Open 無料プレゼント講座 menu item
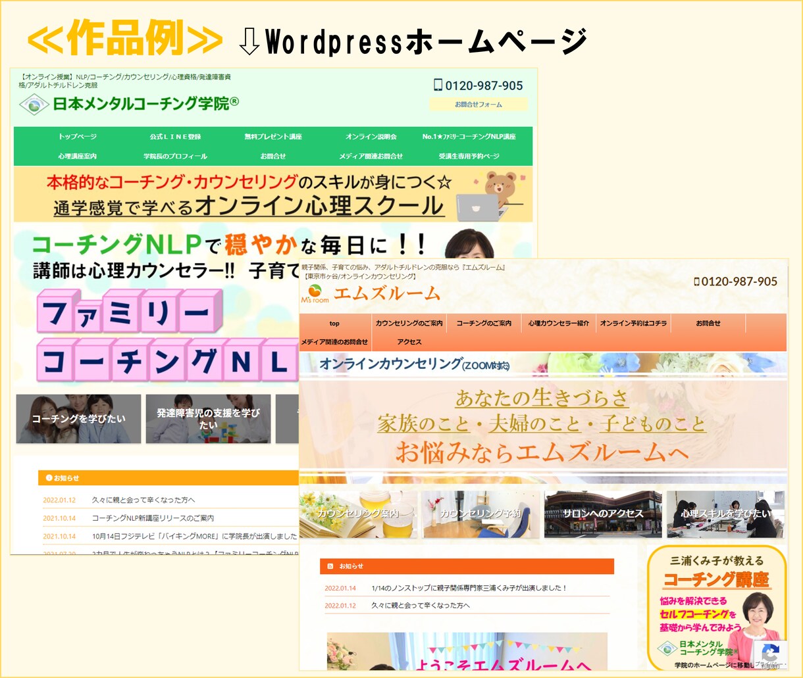This screenshot has width=803, height=678. click(x=273, y=137)
